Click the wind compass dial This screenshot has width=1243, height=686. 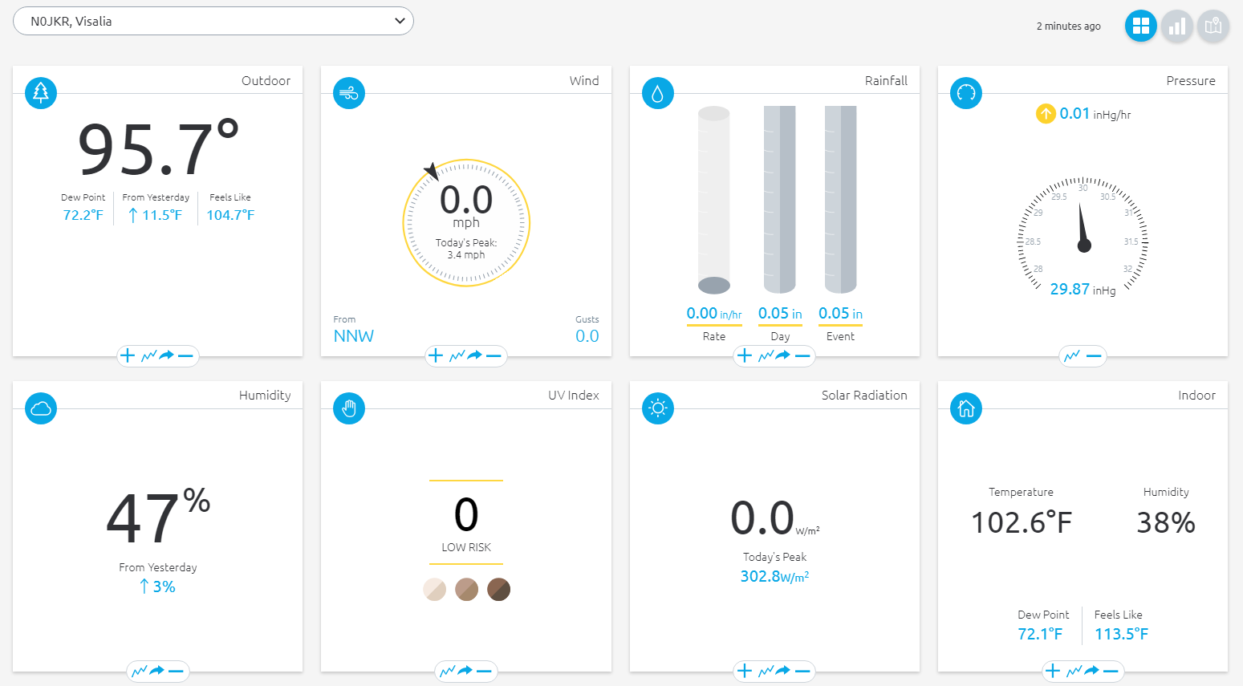466,223
